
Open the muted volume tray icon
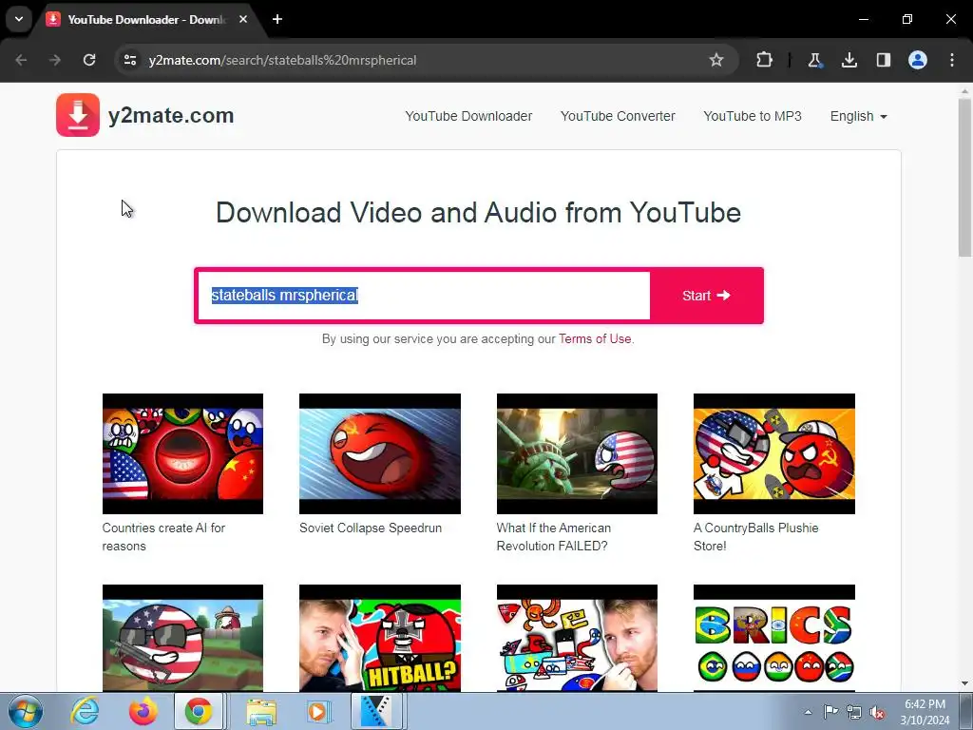(877, 712)
